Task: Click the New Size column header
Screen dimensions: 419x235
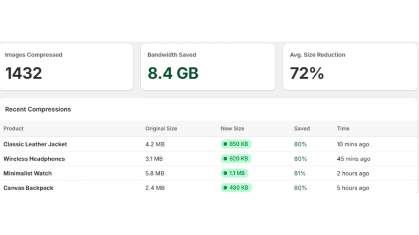Action: click(232, 128)
